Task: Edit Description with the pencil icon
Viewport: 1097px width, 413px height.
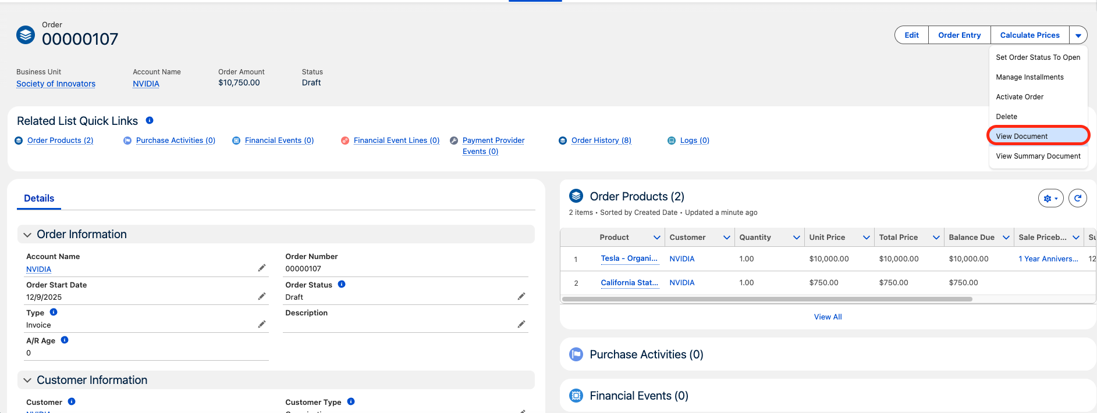Action: [x=521, y=324]
